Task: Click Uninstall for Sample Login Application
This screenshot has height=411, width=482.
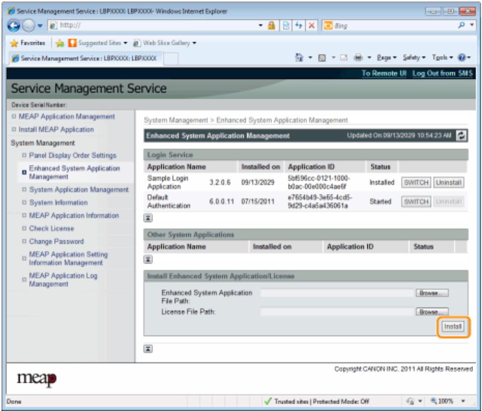Action: [x=449, y=183]
